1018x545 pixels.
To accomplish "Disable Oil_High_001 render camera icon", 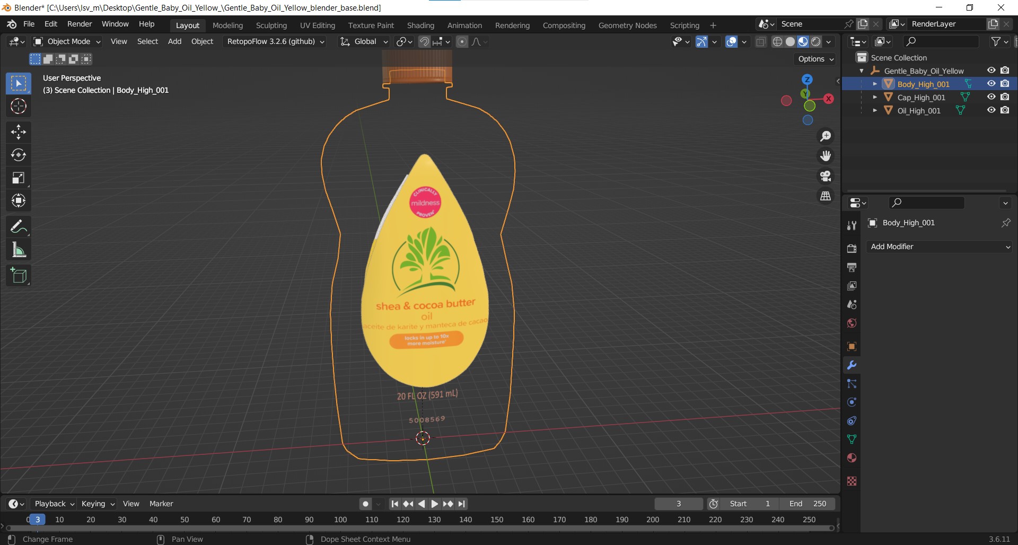I will (1005, 110).
